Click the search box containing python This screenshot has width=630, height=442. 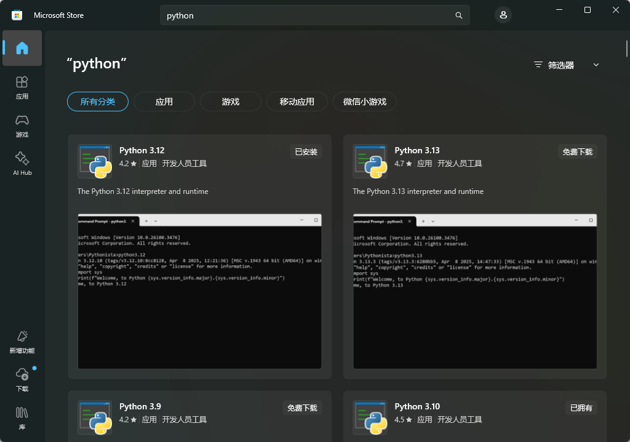[x=308, y=15]
